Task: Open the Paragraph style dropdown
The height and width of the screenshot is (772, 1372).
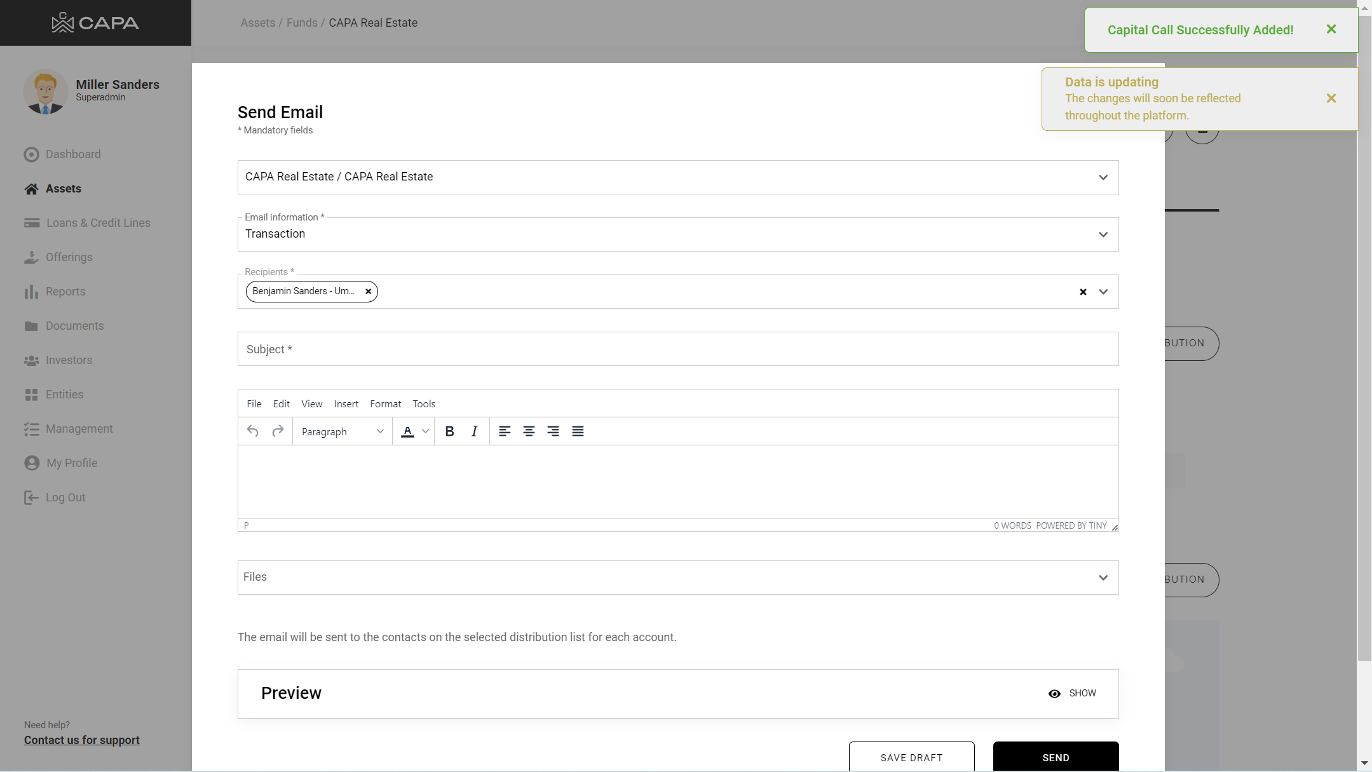Action: point(342,431)
